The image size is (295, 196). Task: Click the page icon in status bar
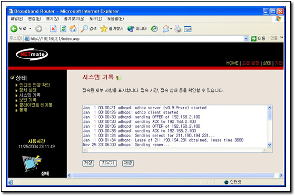pyautogui.click(x=11, y=182)
